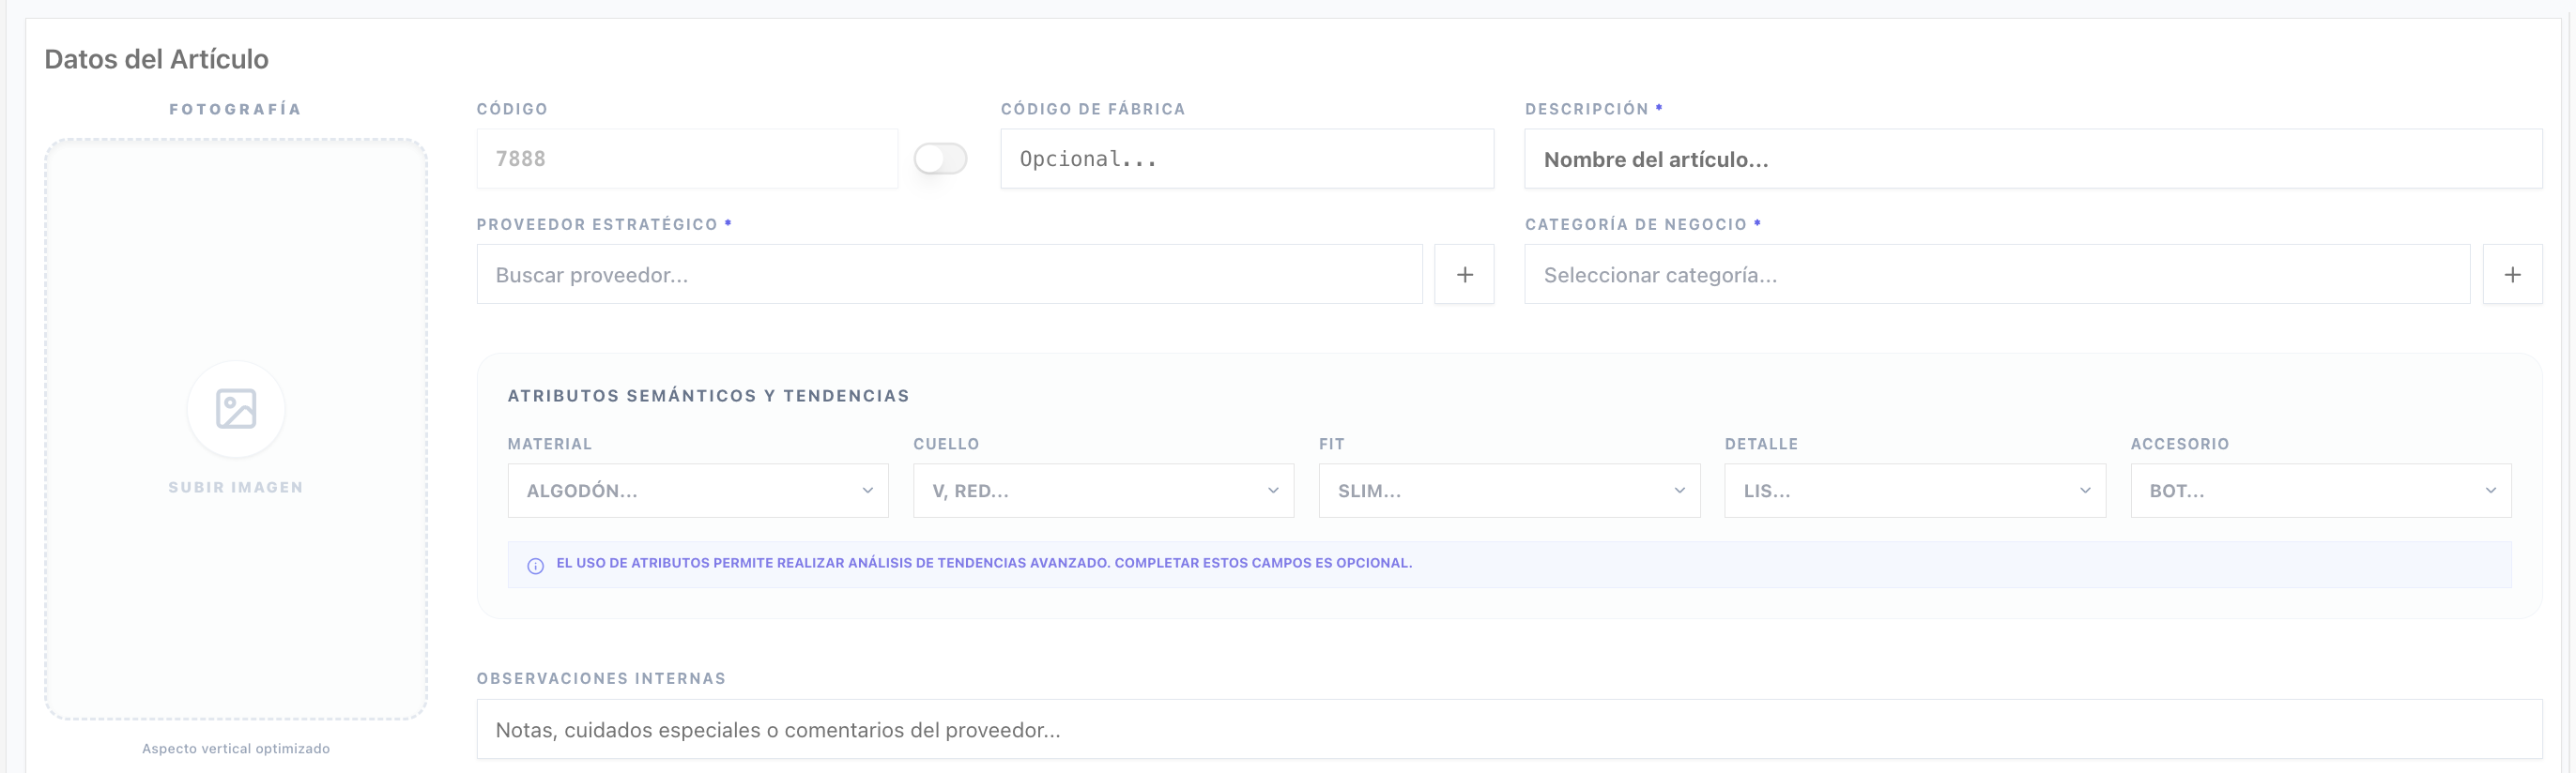Viewport: 2576px width, 773px height.
Task: Click the Buscar proveedor search field
Action: click(x=949, y=274)
